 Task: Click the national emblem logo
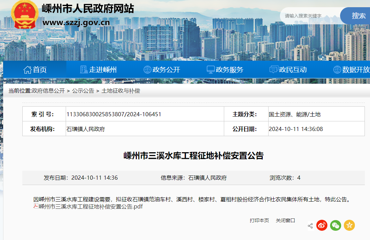tap(24, 15)
